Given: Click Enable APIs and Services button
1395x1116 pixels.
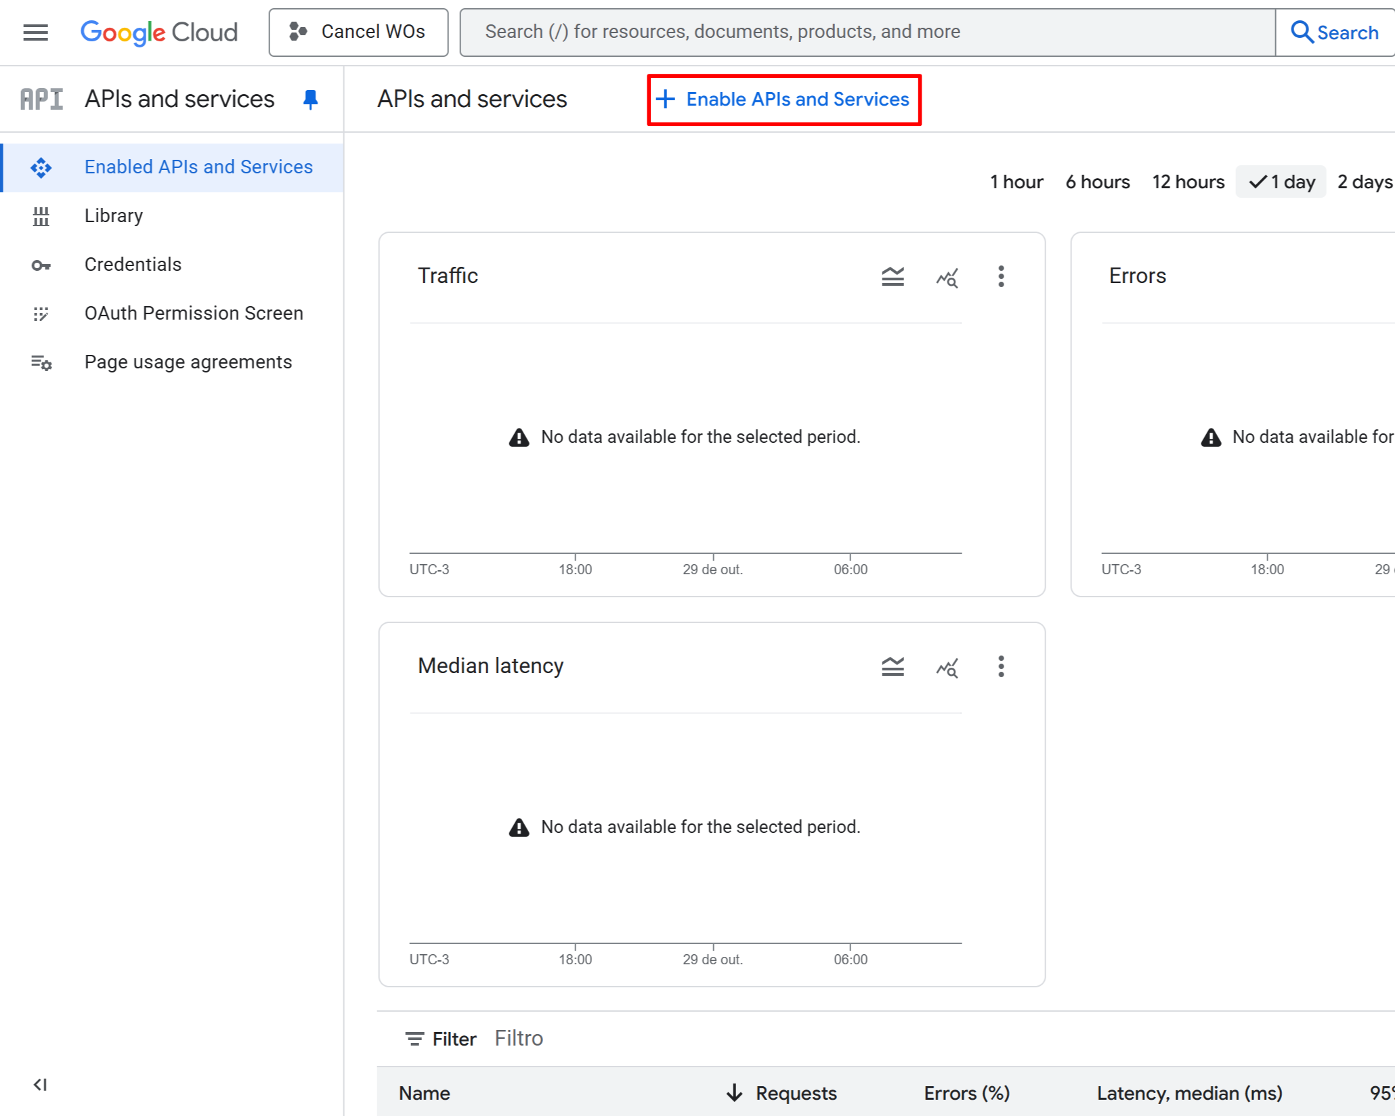Looking at the screenshot, I should [x=784, y=100].
